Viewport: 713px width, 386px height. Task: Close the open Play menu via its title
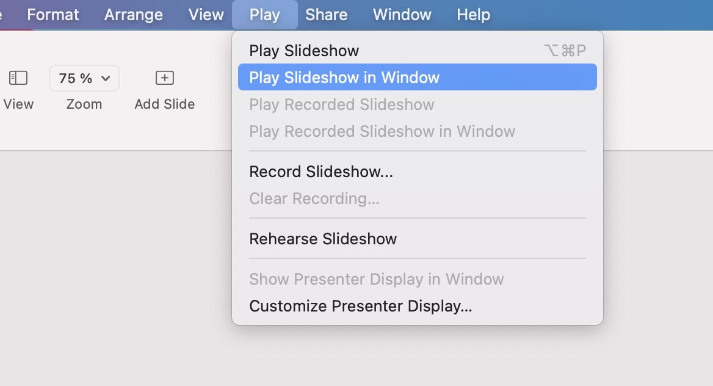[x=265, y=15]
